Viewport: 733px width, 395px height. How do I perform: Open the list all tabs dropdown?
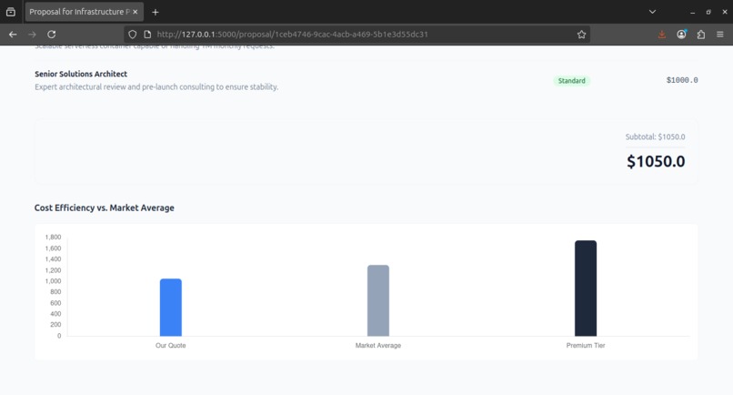coord(652,12)
